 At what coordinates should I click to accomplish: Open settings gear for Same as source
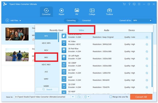147,37
